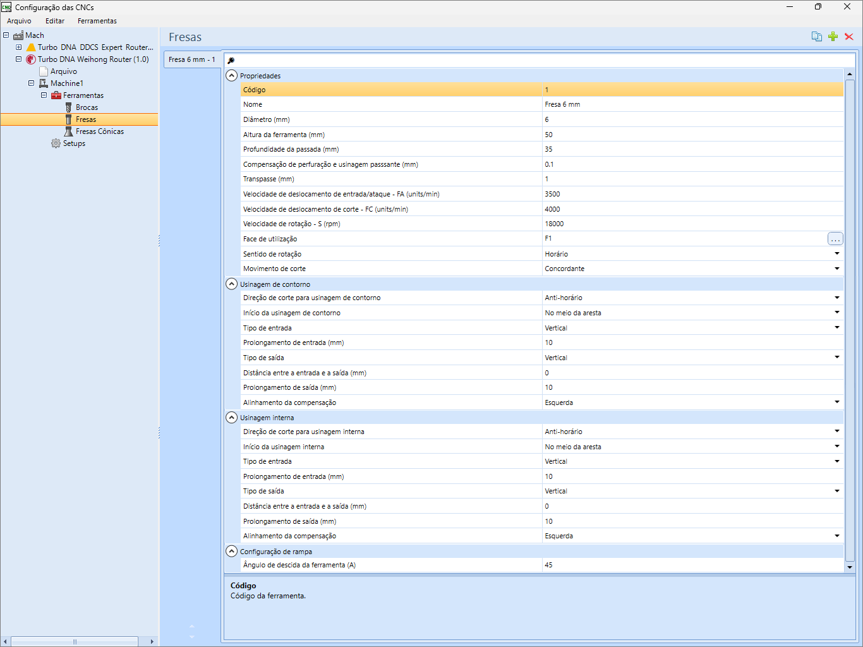
Task: Open the Sentido de rotação dropdown
Action: (x=836, y=254)
